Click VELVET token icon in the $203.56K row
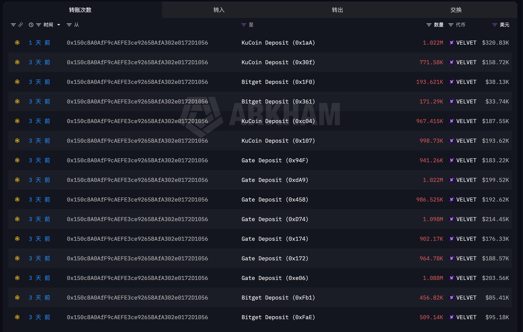The width and height of the screenshot is (523, 332). tap(452, 278)
